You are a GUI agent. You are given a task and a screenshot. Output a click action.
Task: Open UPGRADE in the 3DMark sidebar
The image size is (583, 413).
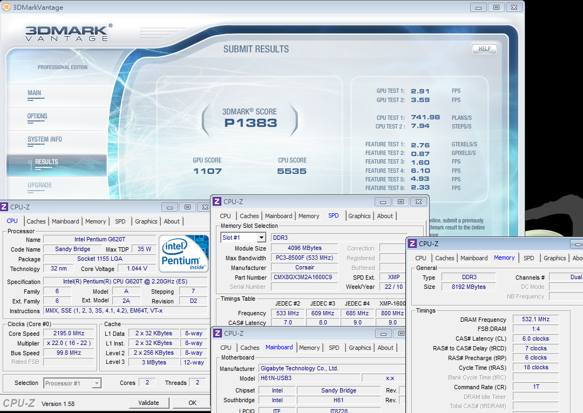(x=40, y=186)
